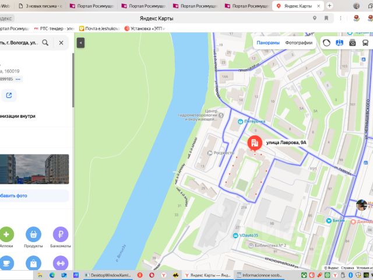The width and height of the screenshot is (373, 280).
Task: Click the Пятёрочка store marker
Action: click(x=241, y=121)
